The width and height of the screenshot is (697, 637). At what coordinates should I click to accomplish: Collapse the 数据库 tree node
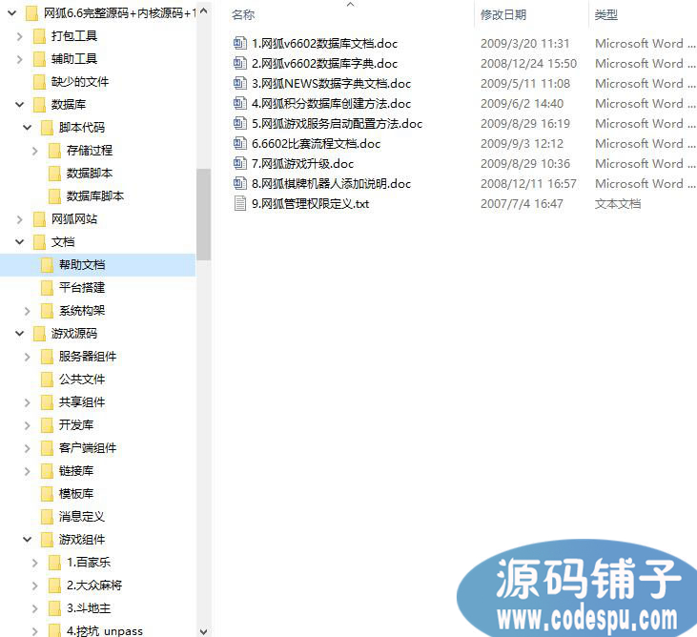[x=20, y=105]
